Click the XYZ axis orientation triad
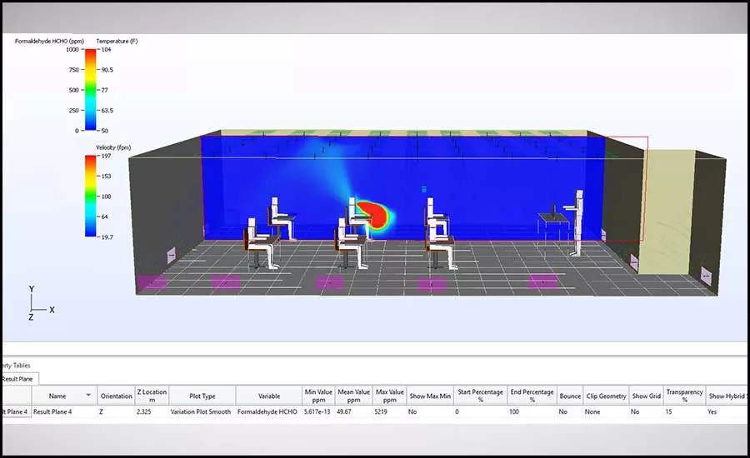 (41, 303)
